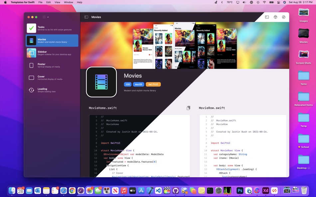Click the display mirroring icon in menu bar
The width and height of the screenshot is (316, 197).
click(x=238, y=2)
